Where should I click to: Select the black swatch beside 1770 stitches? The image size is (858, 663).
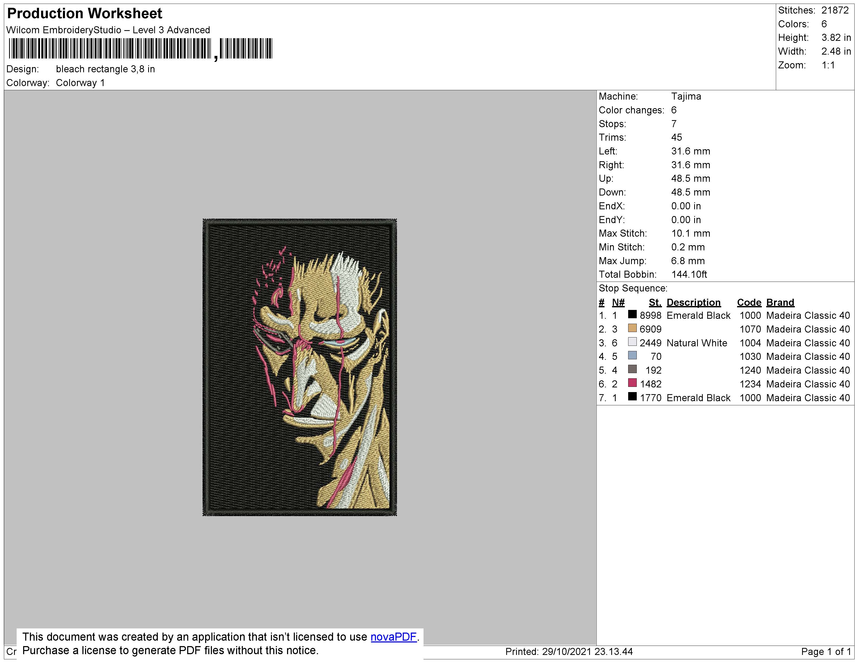tap(632, 397)
